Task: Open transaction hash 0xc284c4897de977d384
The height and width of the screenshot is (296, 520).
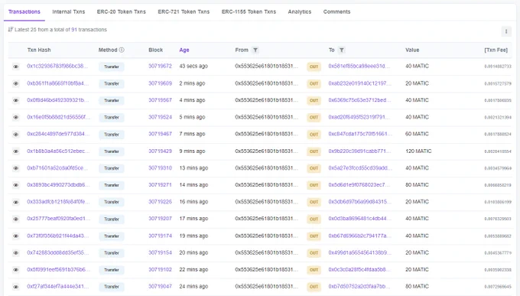Action: 58,134
